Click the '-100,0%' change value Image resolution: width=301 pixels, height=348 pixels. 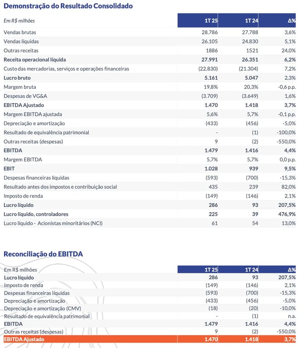(286, 132)
